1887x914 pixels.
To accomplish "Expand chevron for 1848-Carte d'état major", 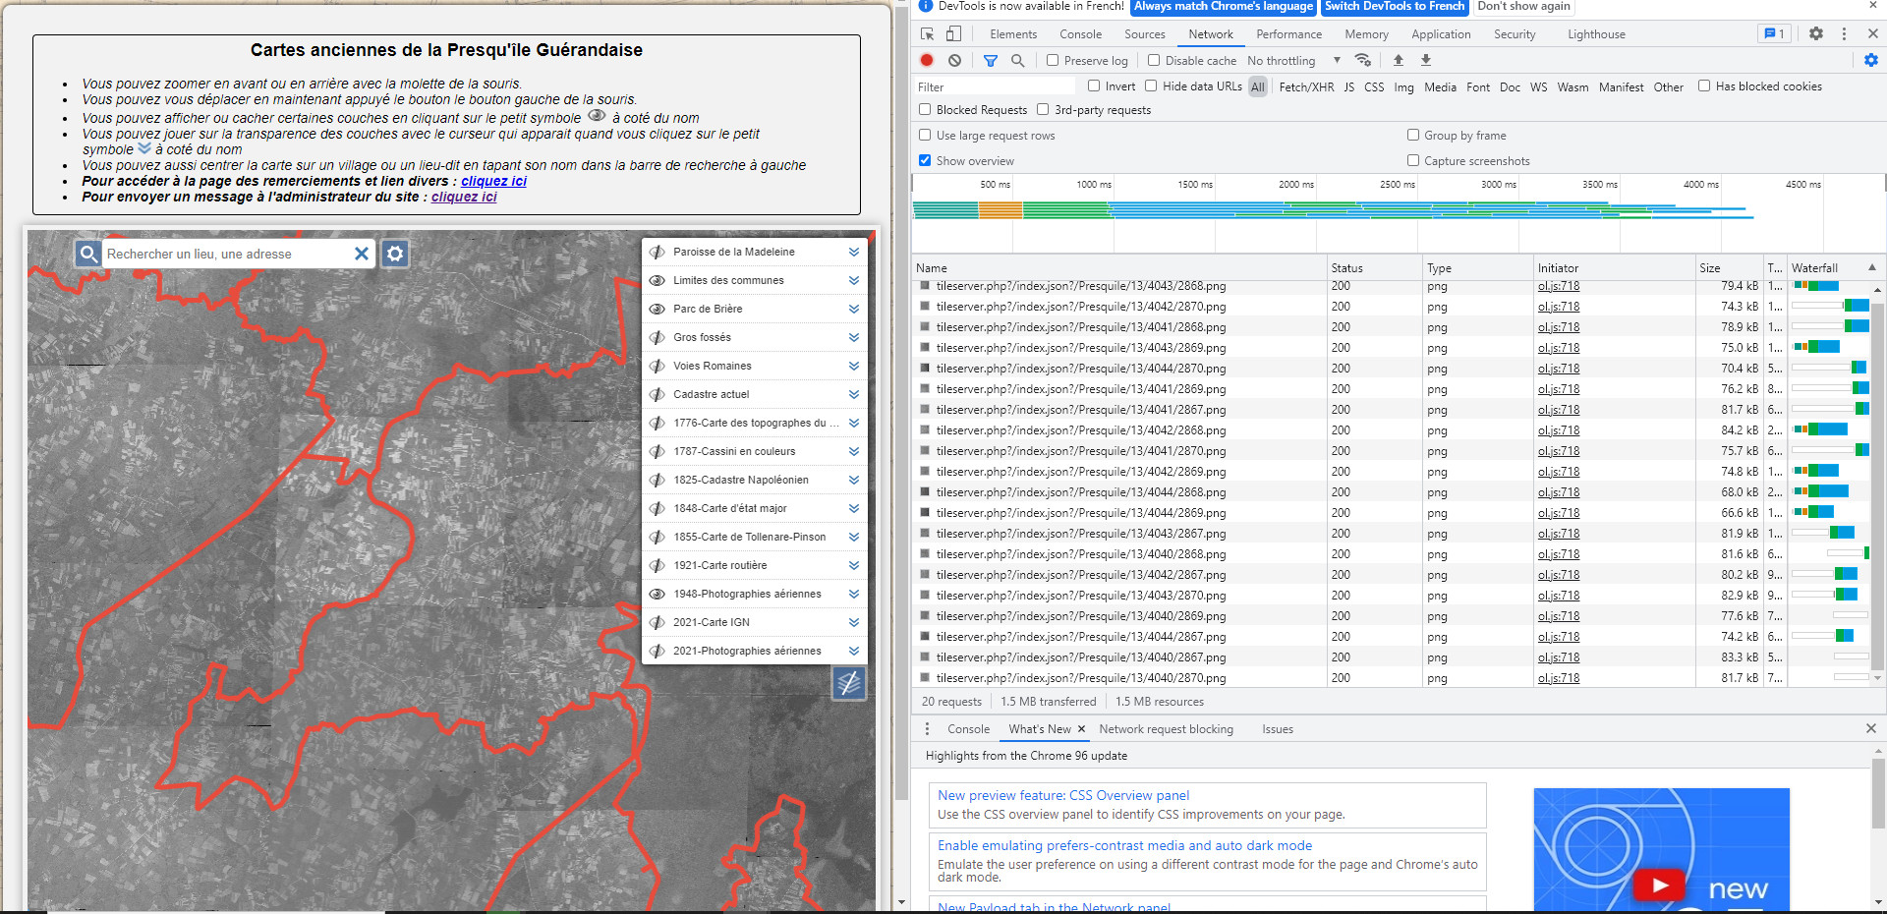I will (854, 508).
